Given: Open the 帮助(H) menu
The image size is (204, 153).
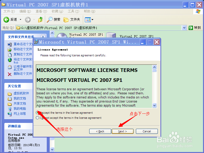Looking at the screenshot, I should 90,11.
